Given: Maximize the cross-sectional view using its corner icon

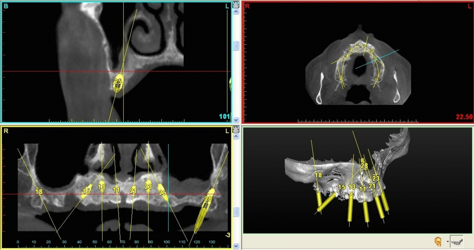Looking at the screenshot, I should click(x=236, y=4).
